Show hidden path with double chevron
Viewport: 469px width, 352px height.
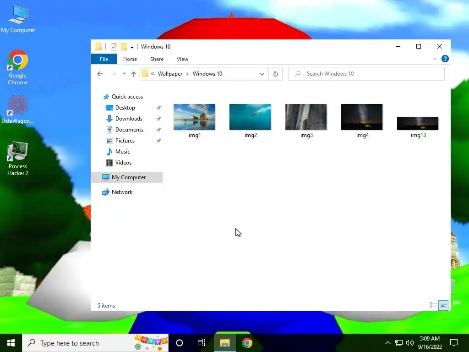(x=153, y=74)
